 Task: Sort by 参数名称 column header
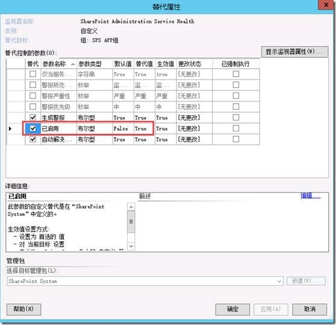click(58, 64)
